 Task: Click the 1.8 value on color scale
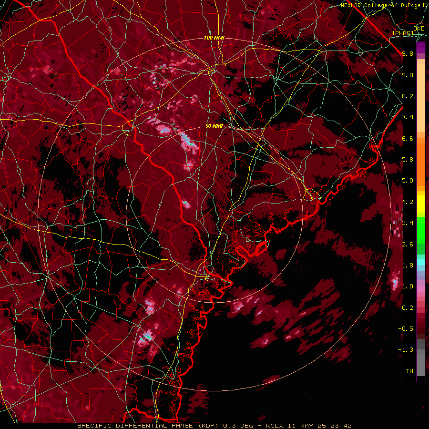tap(408, 266)
